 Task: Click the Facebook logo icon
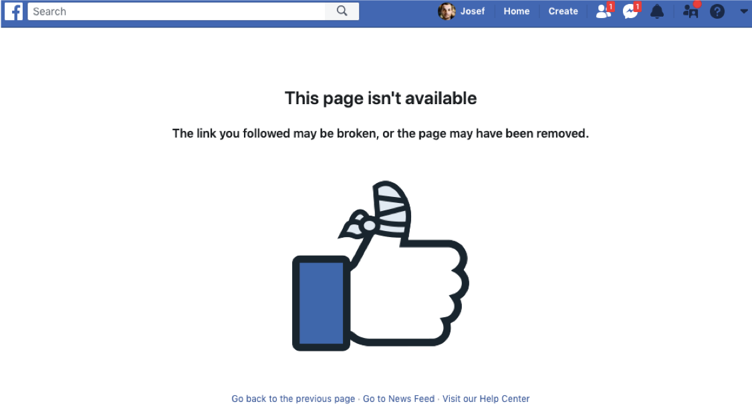click(x=13, y=11)
